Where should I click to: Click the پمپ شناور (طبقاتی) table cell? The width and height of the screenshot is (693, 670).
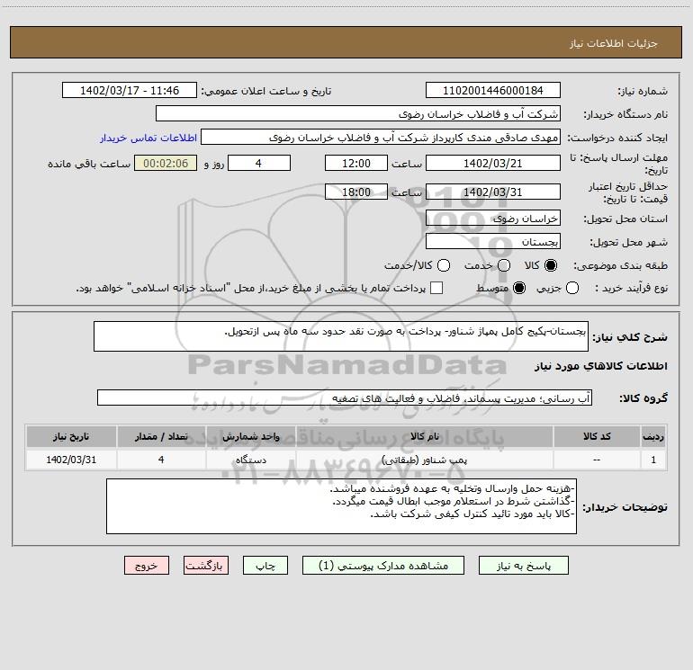coord(424,460)
